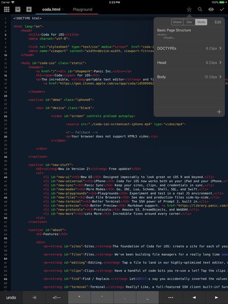Image resolution: width=228 pixels, height=304 pixels.
Task: Open coda.html tab dropdown arrow
Action: [x=63, y=9]
